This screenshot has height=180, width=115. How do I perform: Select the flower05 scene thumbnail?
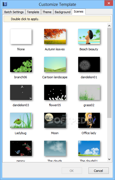(55, 92)
